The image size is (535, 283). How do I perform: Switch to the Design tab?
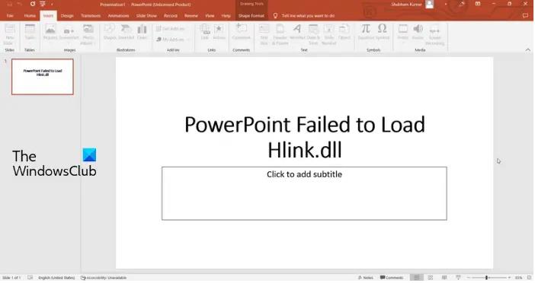67,16
